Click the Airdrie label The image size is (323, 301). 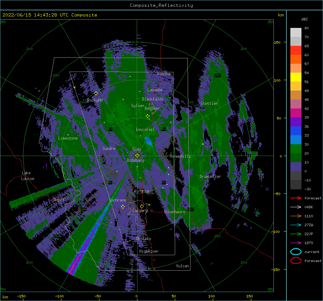point(141,191)
